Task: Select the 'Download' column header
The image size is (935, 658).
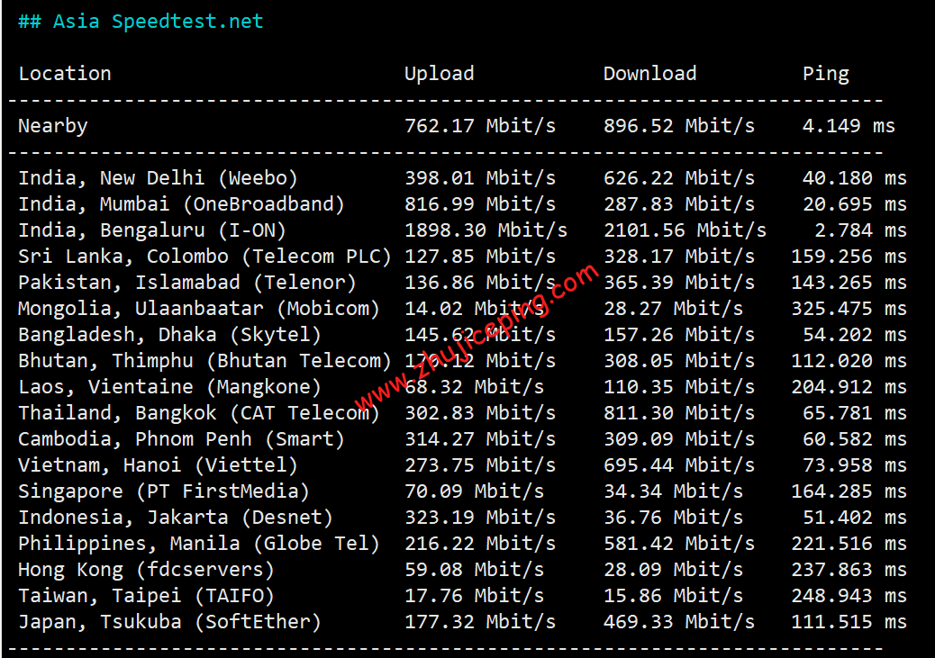Action: pos(650,73)
